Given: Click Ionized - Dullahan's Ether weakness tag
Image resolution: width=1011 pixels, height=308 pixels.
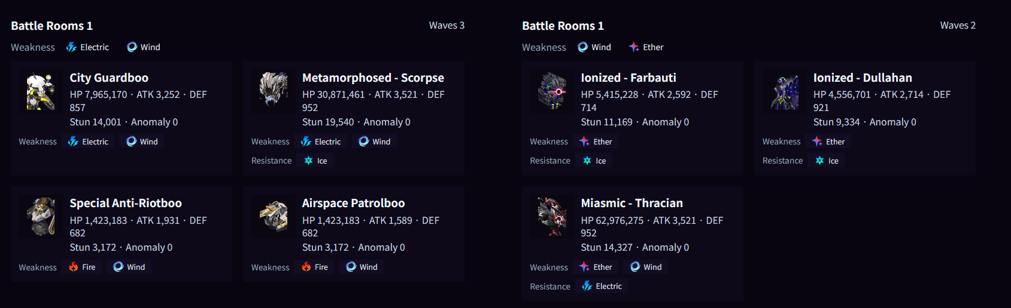Looking at the screenshot, I should (828, 141).
